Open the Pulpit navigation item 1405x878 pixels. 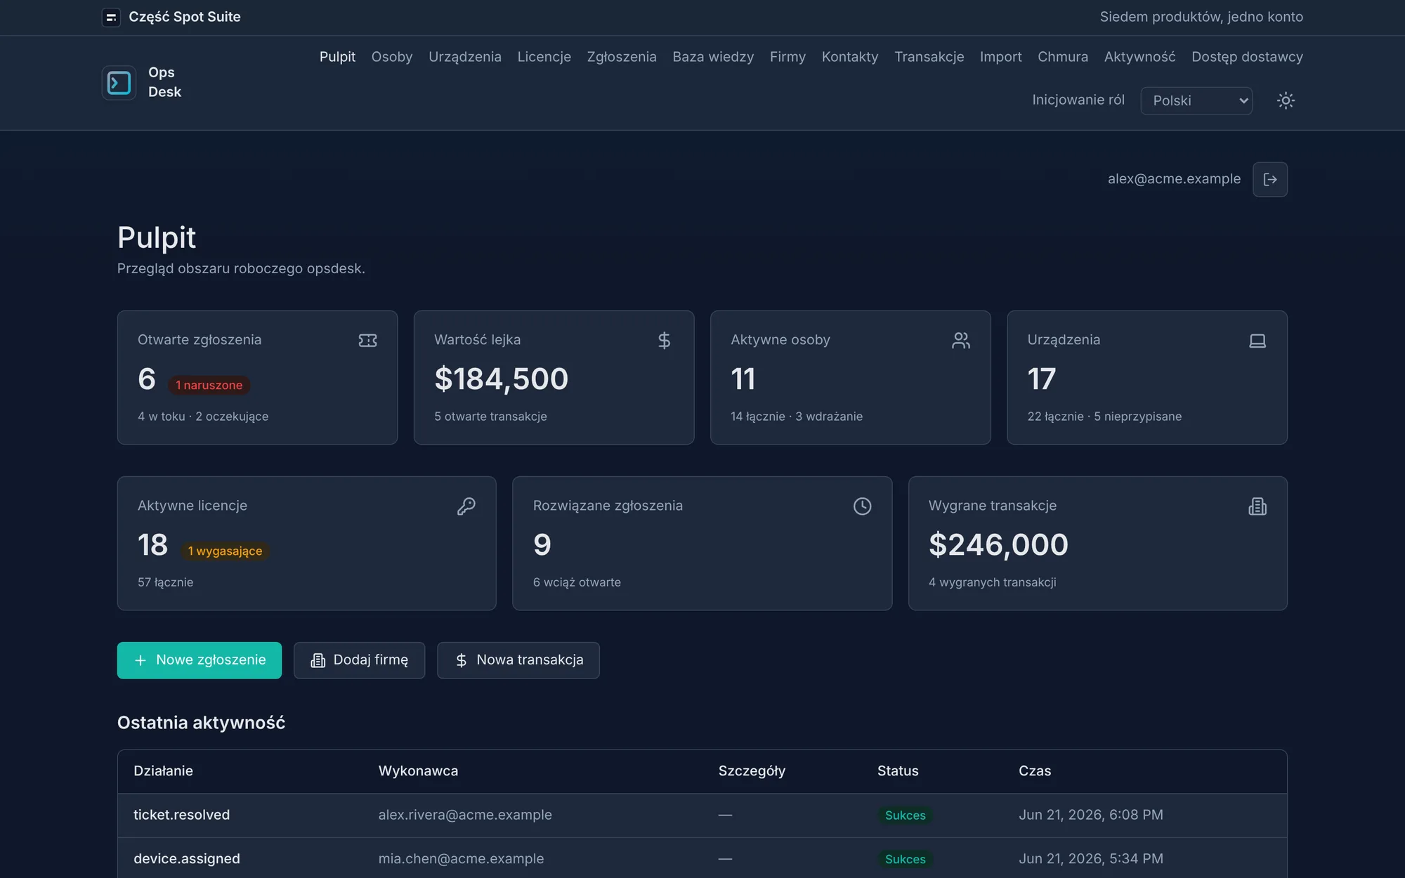[x=337, y=57]
